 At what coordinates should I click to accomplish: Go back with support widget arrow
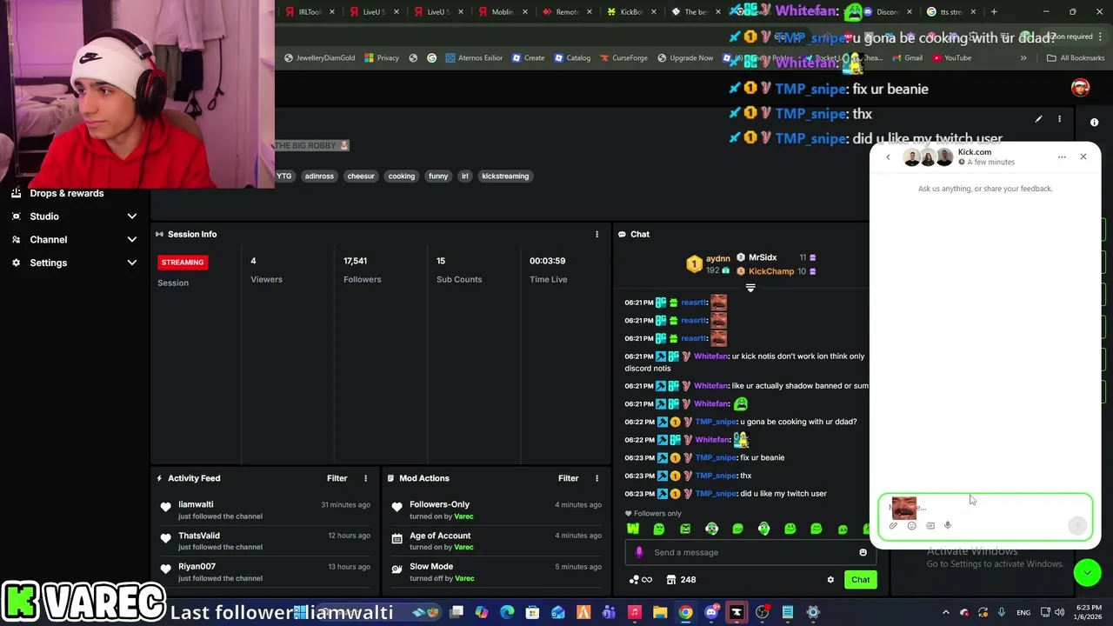[x=888, y=157]
